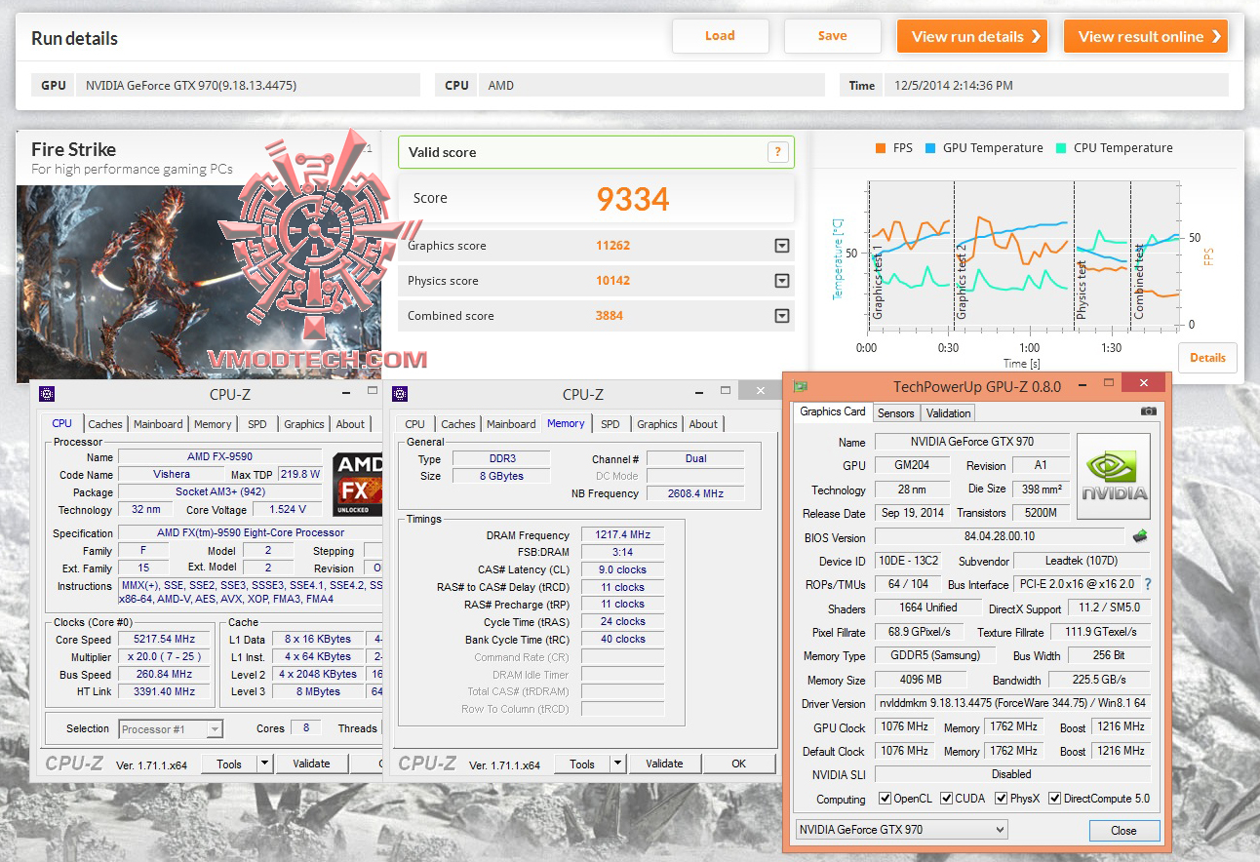This screenshot has height=862, width=1260.
Task: Click the overall score 9334
Action: (x=633, y=199)
